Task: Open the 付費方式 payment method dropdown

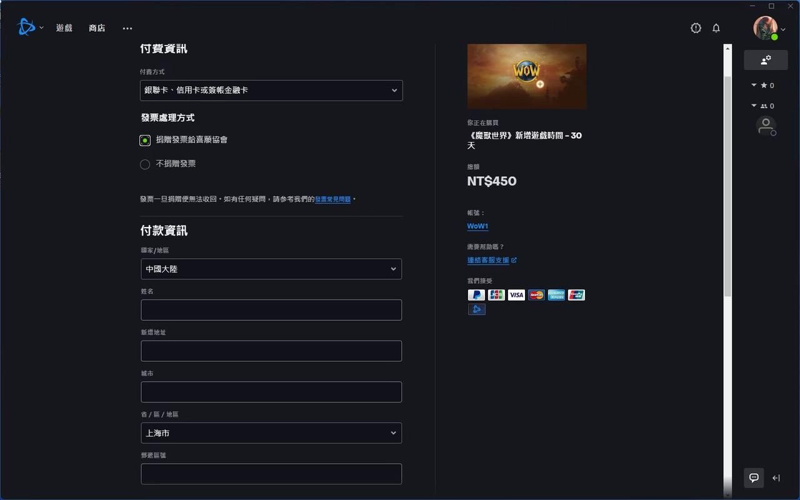Action: tap(271, 90)
